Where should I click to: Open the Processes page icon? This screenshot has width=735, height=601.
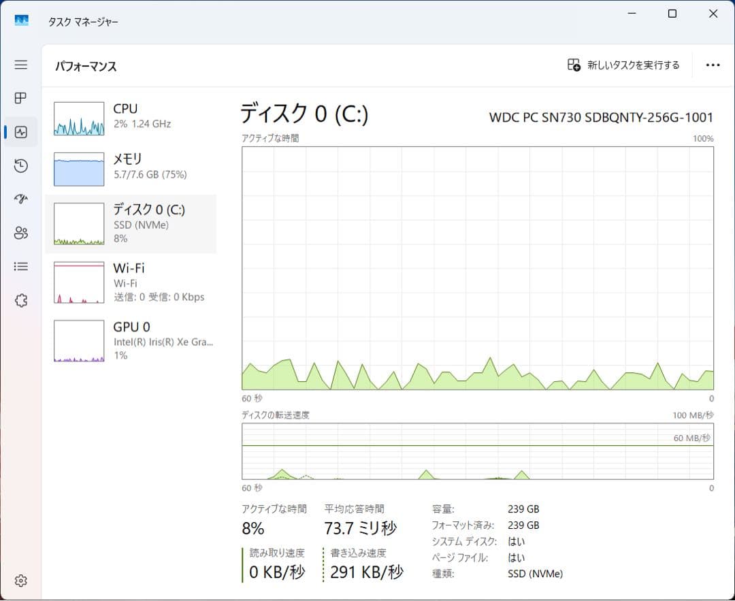[x=20, y=98]
